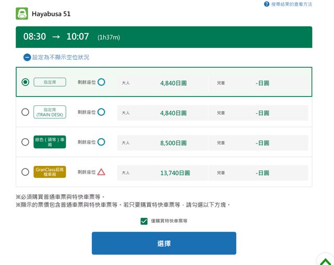Uncheck the 僅購買特快車票等 checkbox
334x265 pixels.
pos(144,221)
